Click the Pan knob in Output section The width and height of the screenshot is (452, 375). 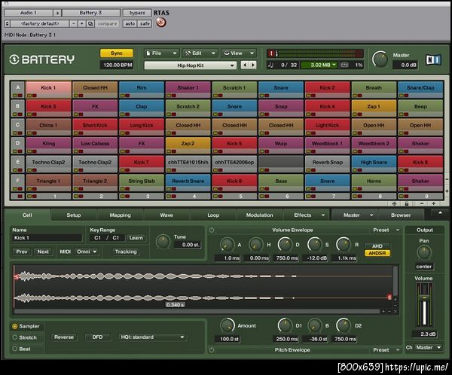point(423,252)
